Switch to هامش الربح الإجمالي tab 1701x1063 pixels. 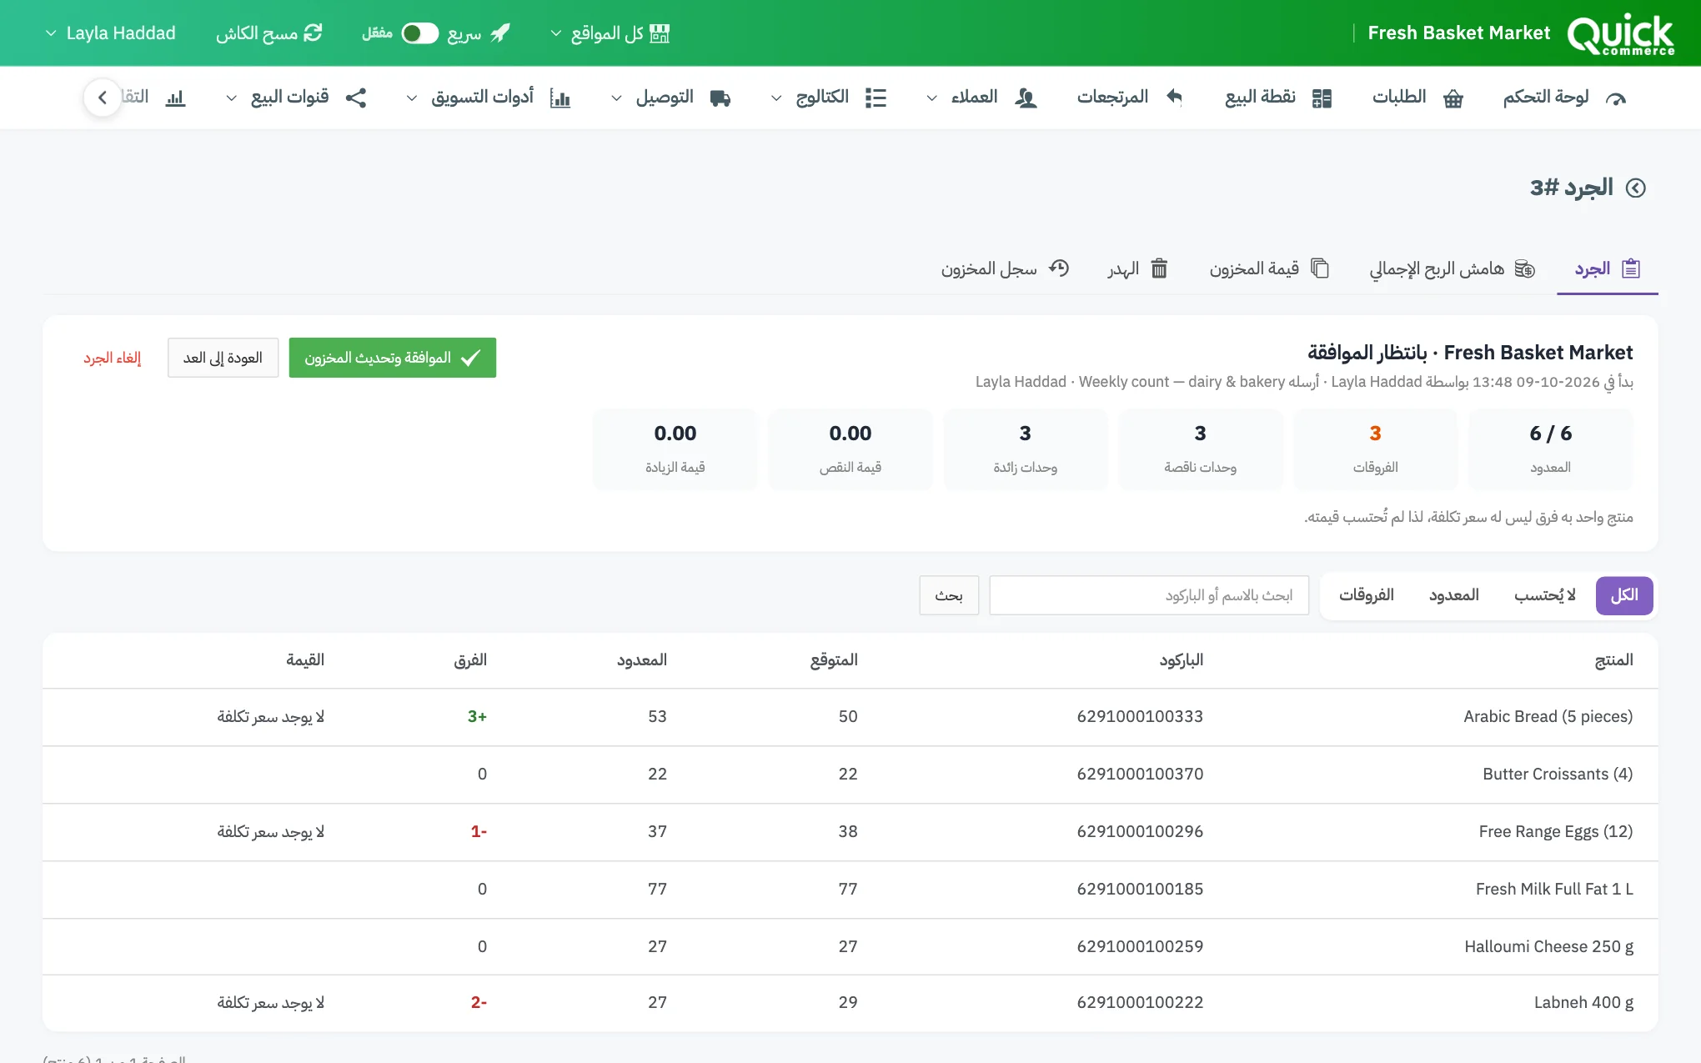point(1452,268)
